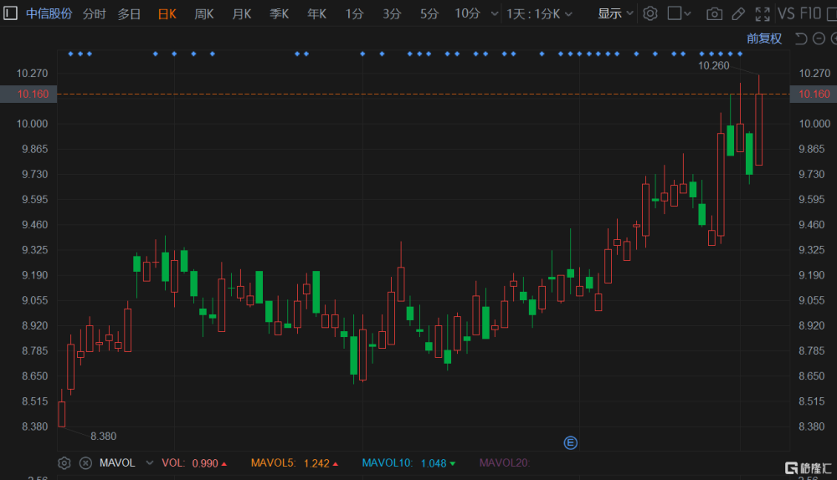The image size is (837, 480).
Task: Click the E event marker on chart
Action: pos(572,442)
